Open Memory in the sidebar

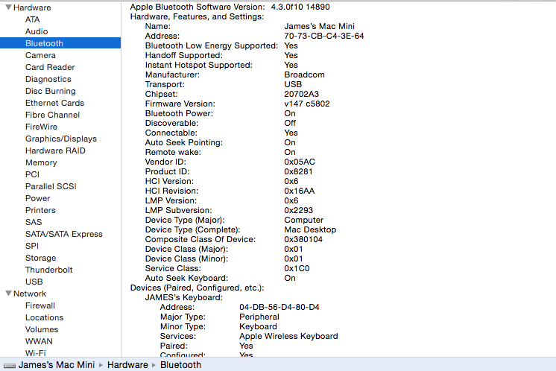41,162
